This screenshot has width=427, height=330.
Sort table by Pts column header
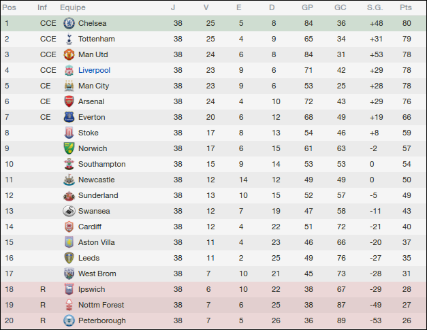[x=406, y=7]
